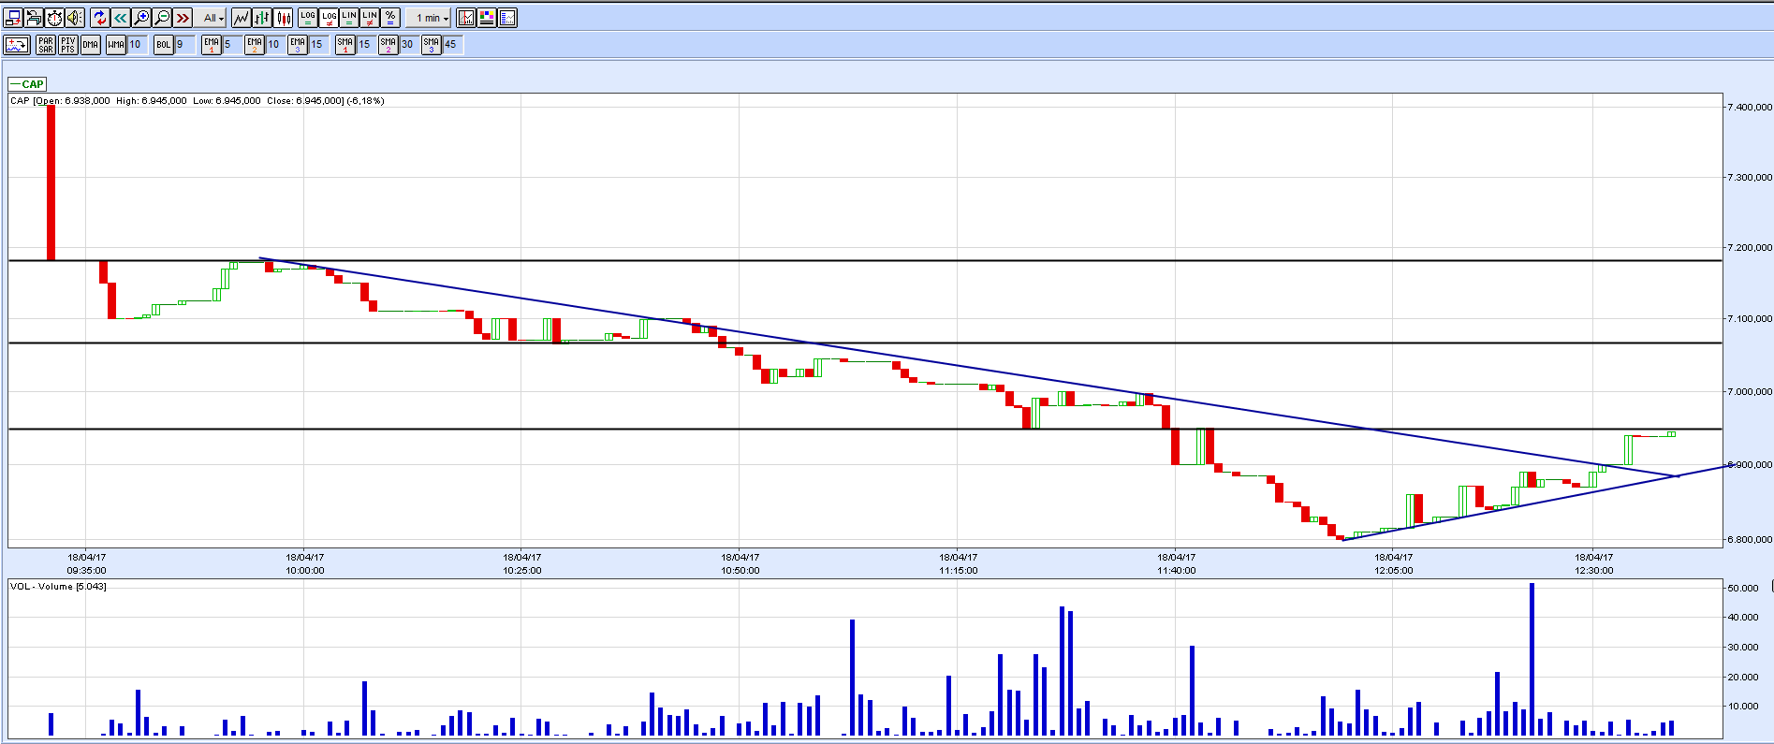Click the WMA period field showing 10

pos(137,44)
